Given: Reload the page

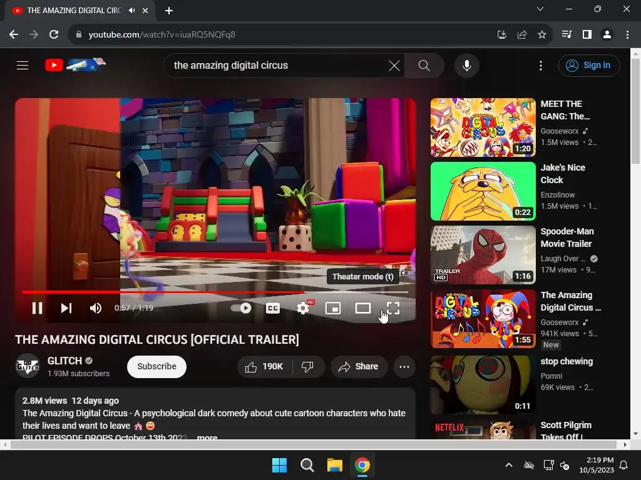Looking at the screenshot, I should (54, 35).
